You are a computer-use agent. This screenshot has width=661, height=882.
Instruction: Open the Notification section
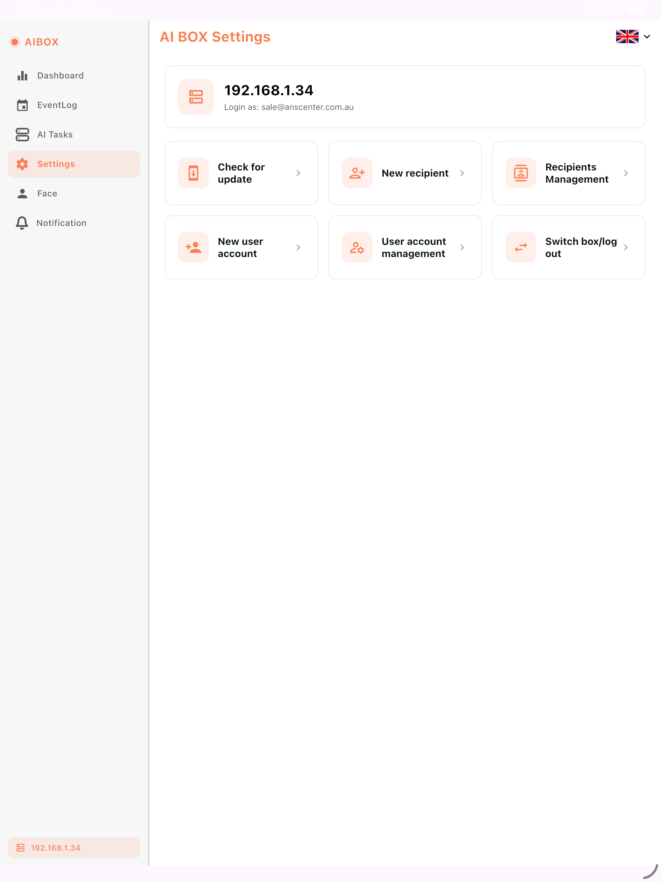(x=74, y=223)
